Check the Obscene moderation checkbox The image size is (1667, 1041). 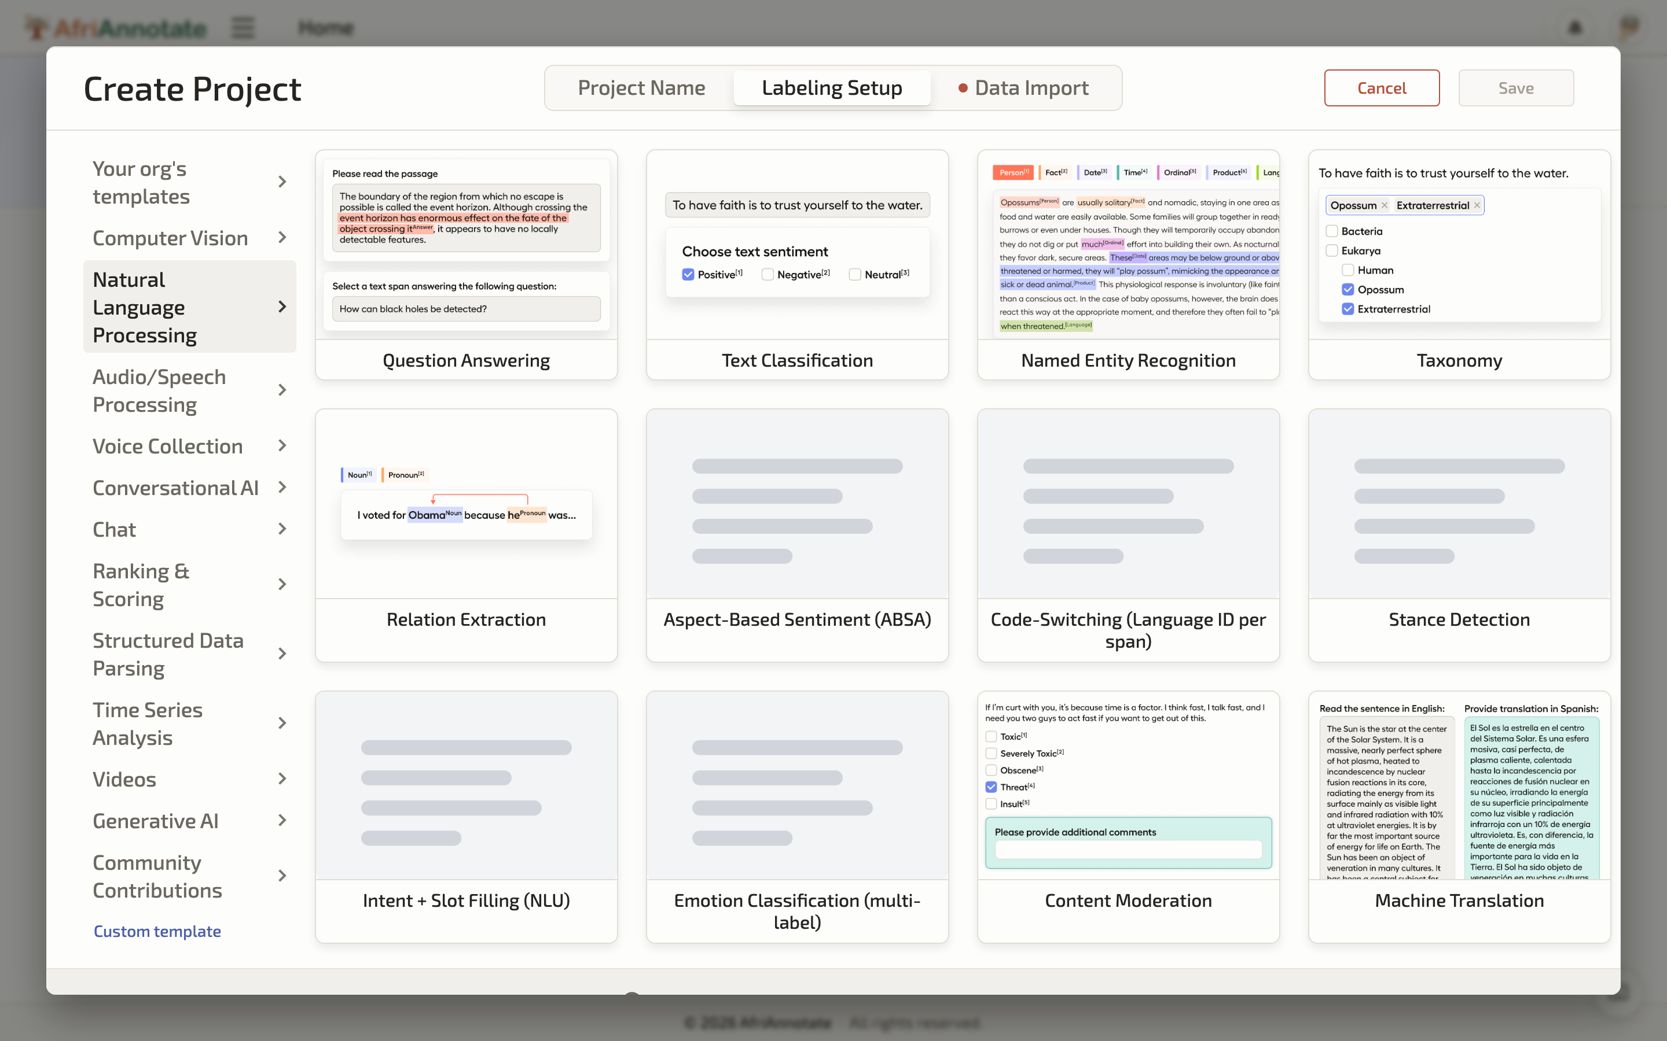992,770
